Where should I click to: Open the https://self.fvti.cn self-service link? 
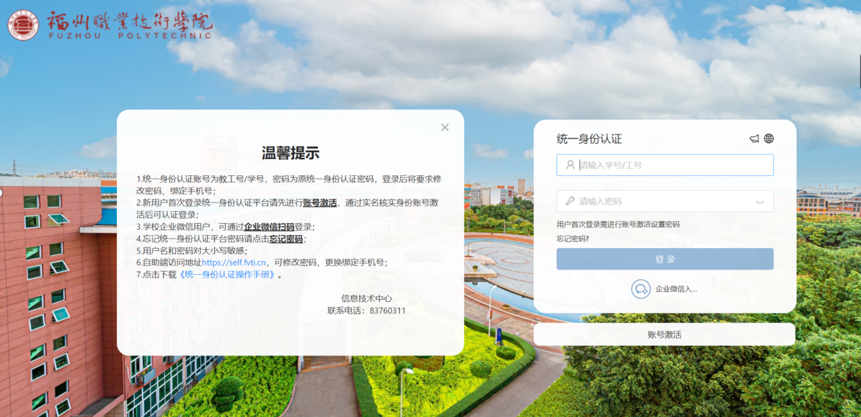click(x=234, y=262)
